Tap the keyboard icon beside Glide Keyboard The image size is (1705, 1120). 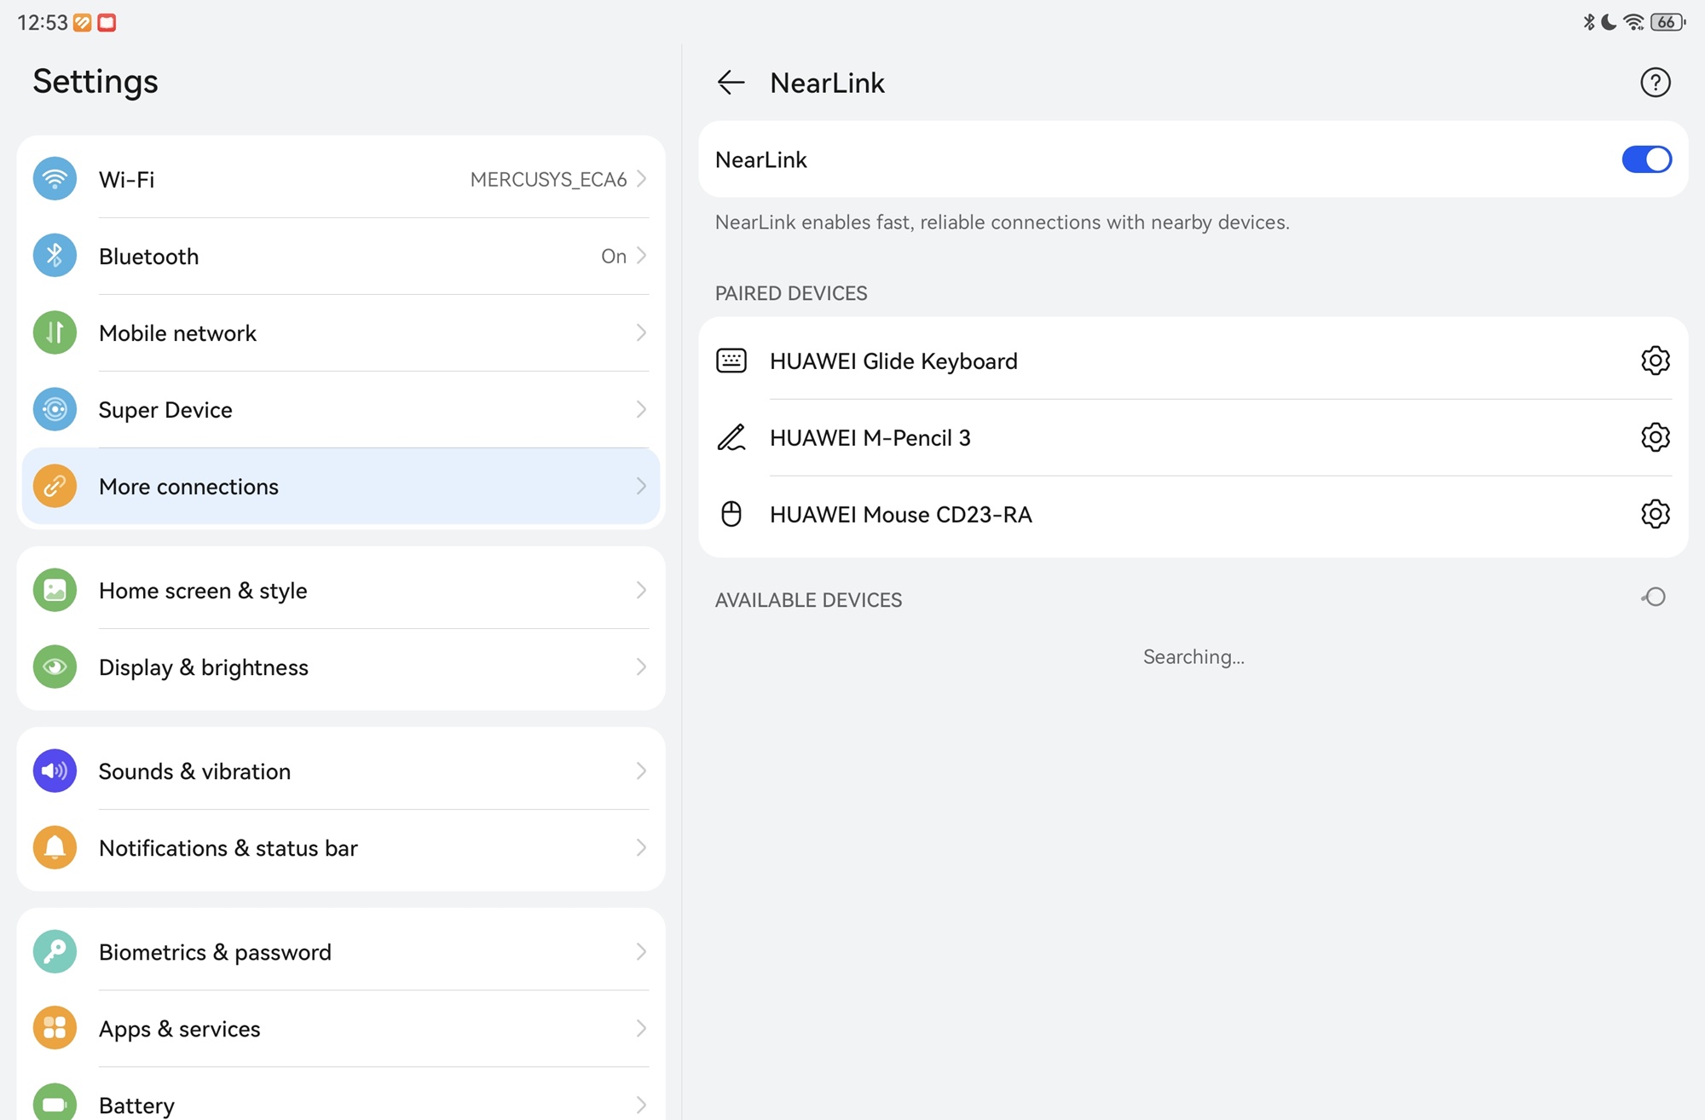click(x=731, y=361)
